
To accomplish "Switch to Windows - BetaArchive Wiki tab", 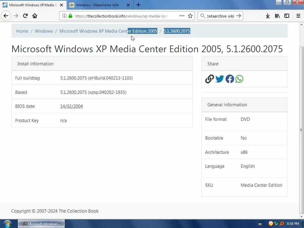I will 100,5.
